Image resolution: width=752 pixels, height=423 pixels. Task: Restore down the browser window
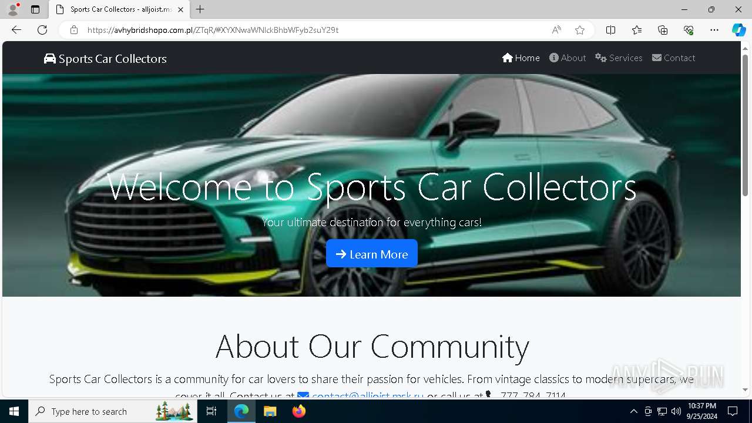[x=711, y=9]
